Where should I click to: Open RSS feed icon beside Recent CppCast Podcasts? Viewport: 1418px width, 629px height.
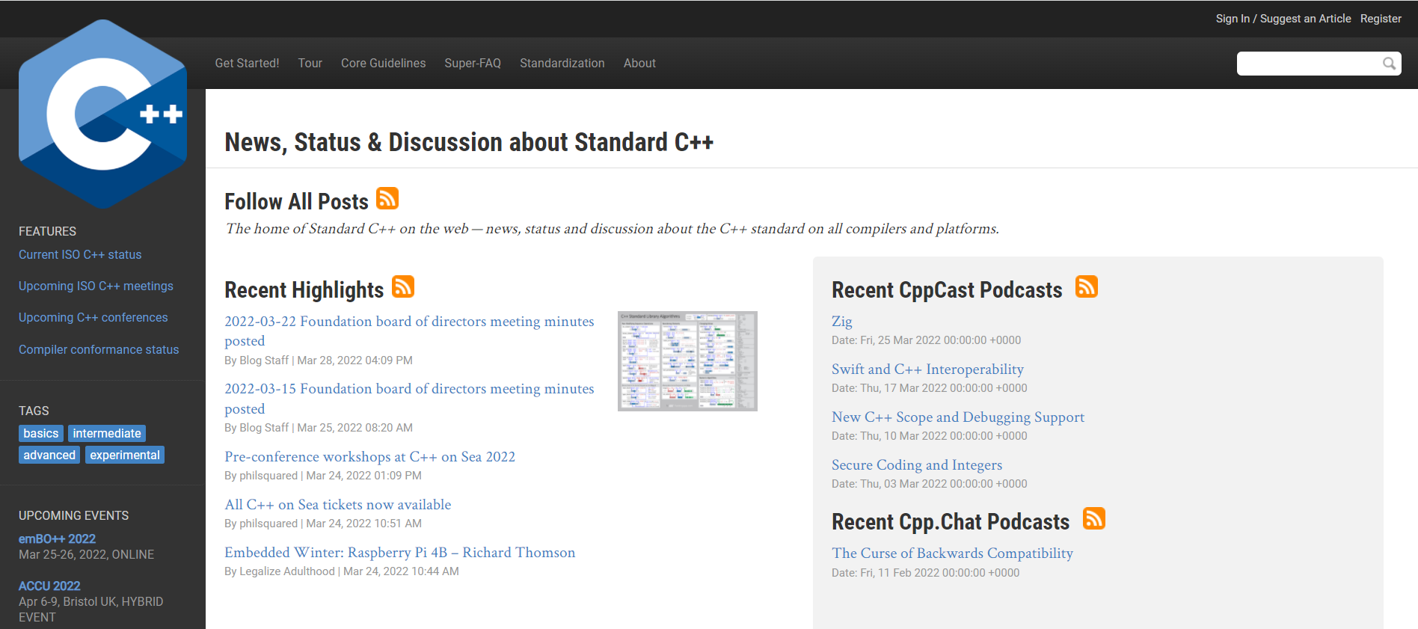(x=1087, y=286)
